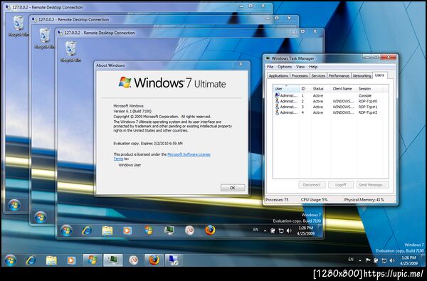427x281 pixels.
Task: Launch Internet Explorer from host taskbar
Action: pyautogui.click(x=31, y=260)
